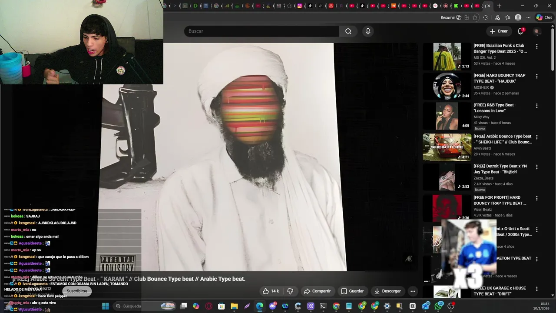Close the current browser tab
556x313 pixels.
pos(489,6)
